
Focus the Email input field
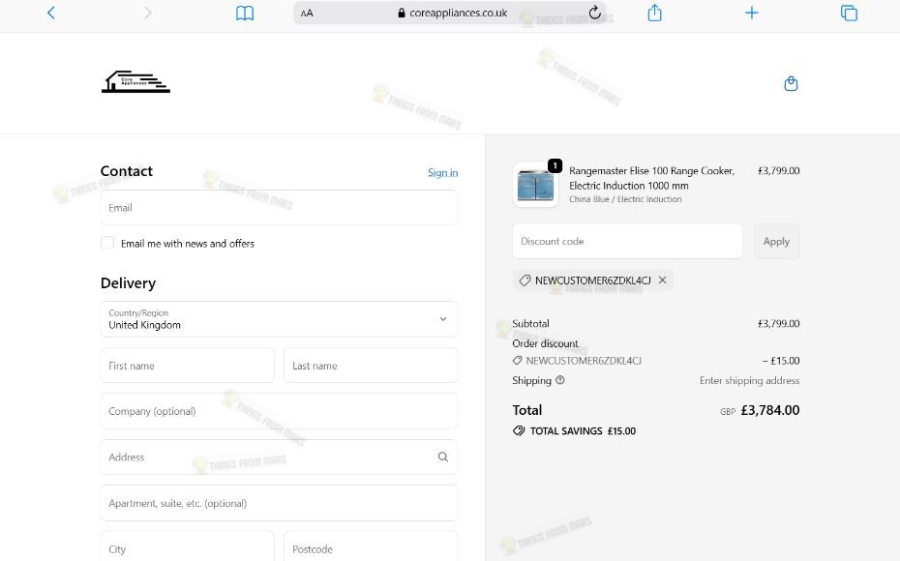(x=279, y=208)
